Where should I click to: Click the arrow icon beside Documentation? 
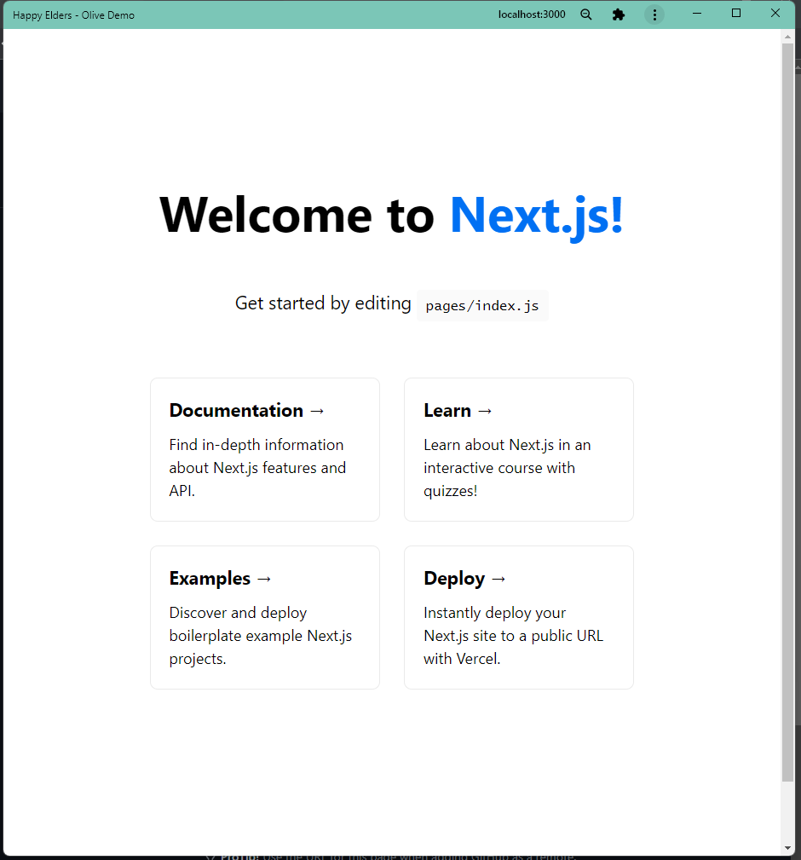[x=316, y=410]
